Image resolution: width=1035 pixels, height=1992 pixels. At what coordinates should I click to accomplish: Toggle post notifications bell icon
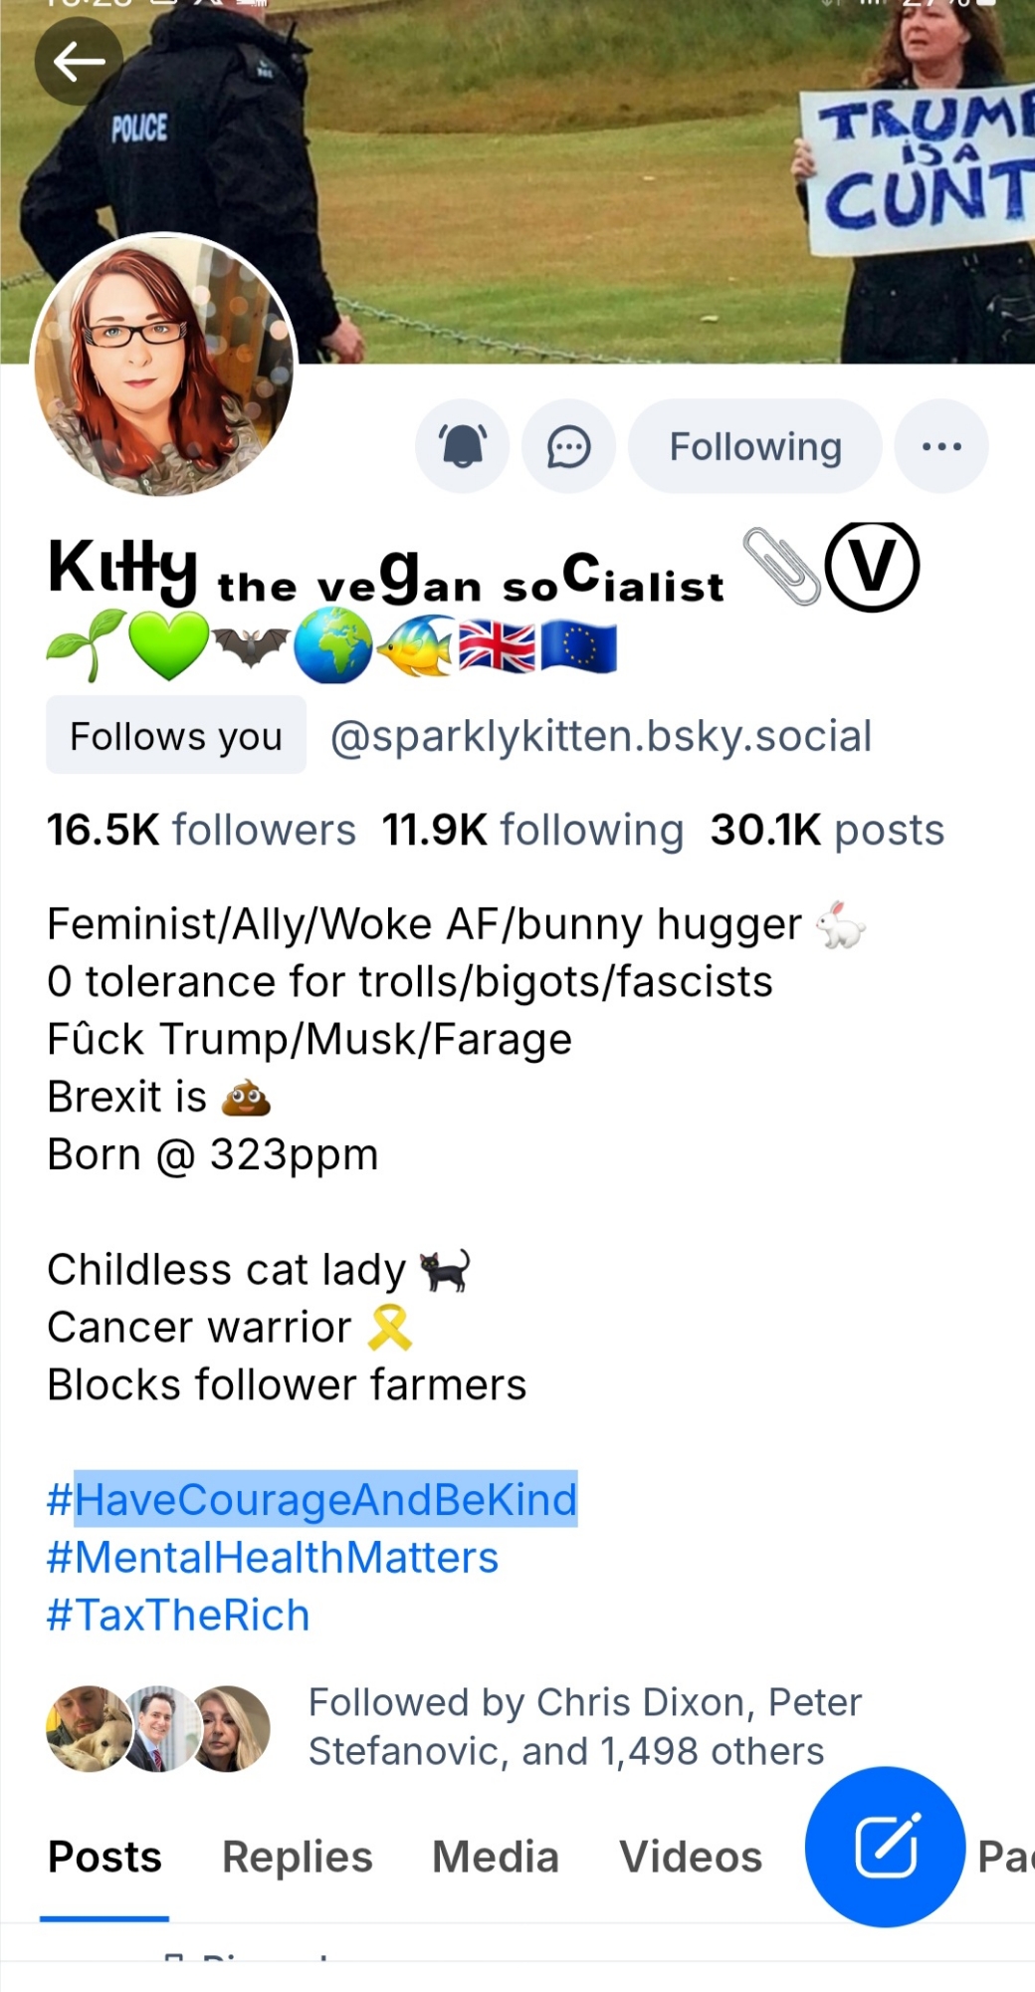click(x=463, y=446)
